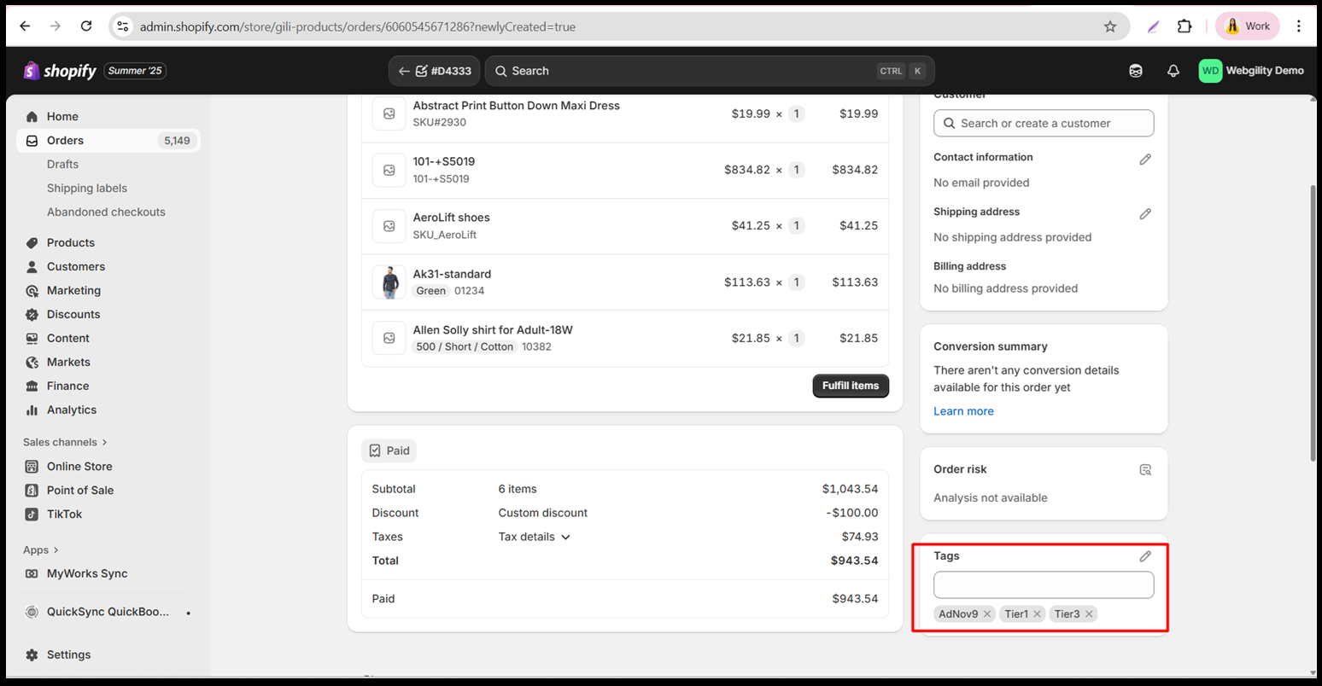Bookmark this page with the star icon

click(1109, 26)
